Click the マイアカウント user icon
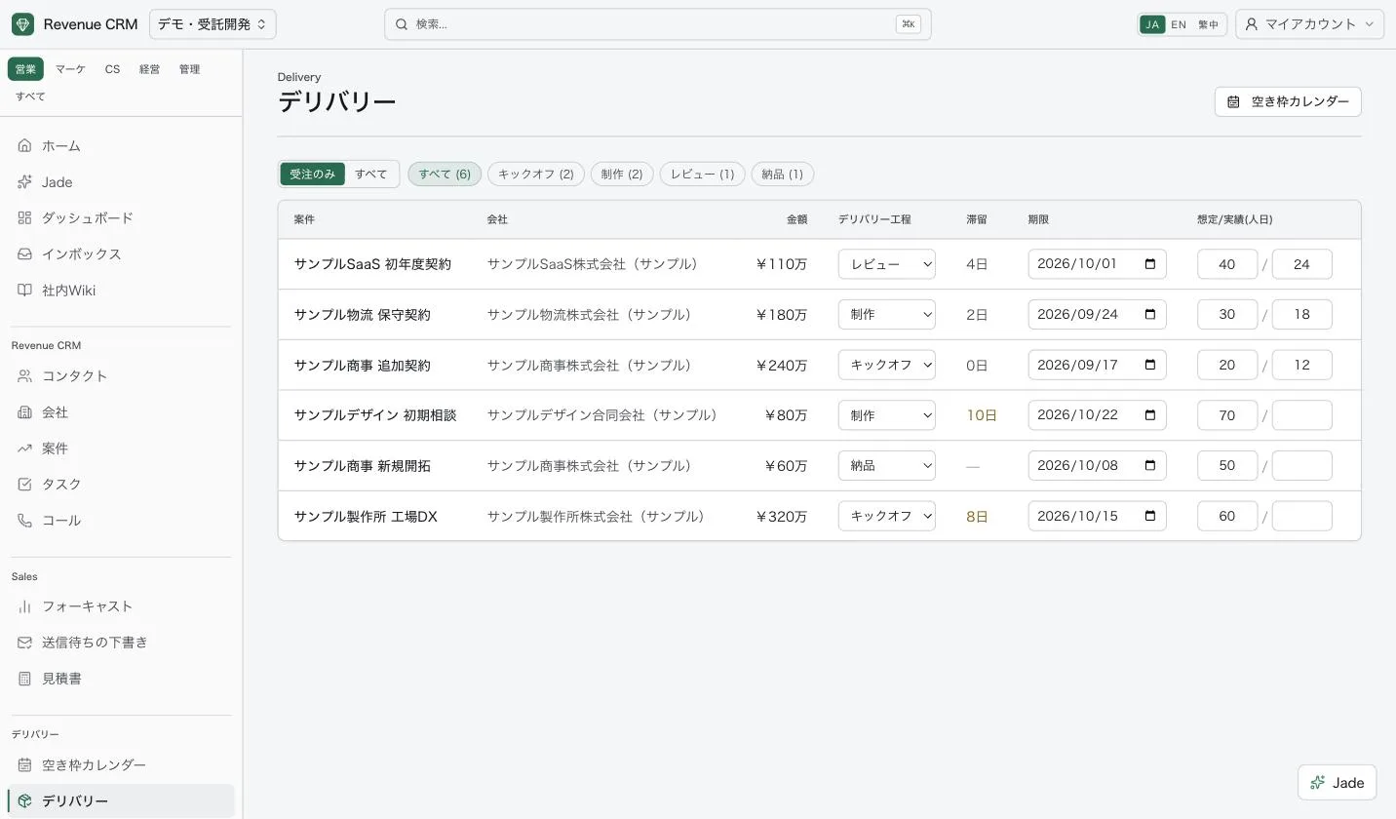The width and height of the screenshot is (1396, 819). click(x=1252, y=24)
